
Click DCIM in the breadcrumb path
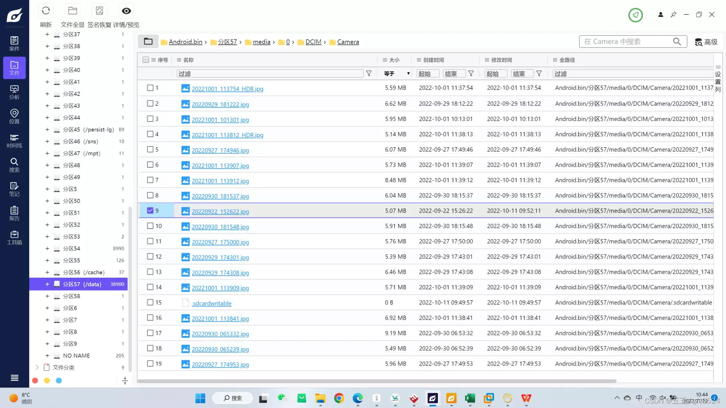coord(313,42)
